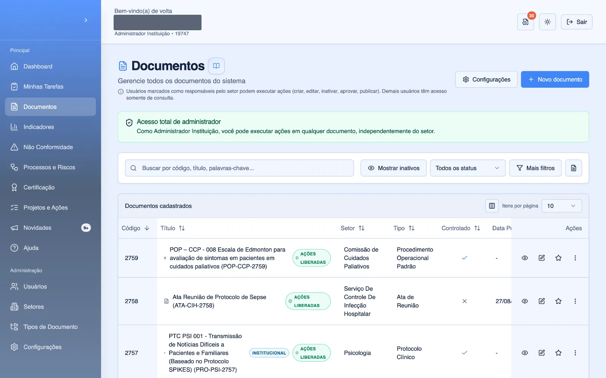606x378 pixels.
Task: Click the document search field
Action: pos(239,168)
